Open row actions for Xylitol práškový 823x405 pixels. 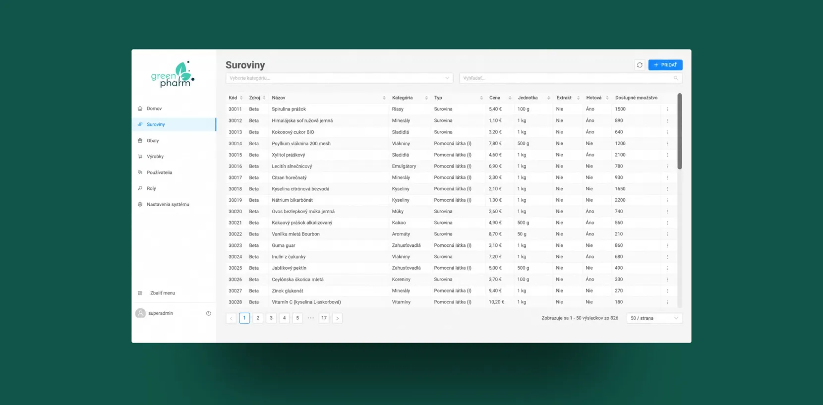tap(667, 155)
